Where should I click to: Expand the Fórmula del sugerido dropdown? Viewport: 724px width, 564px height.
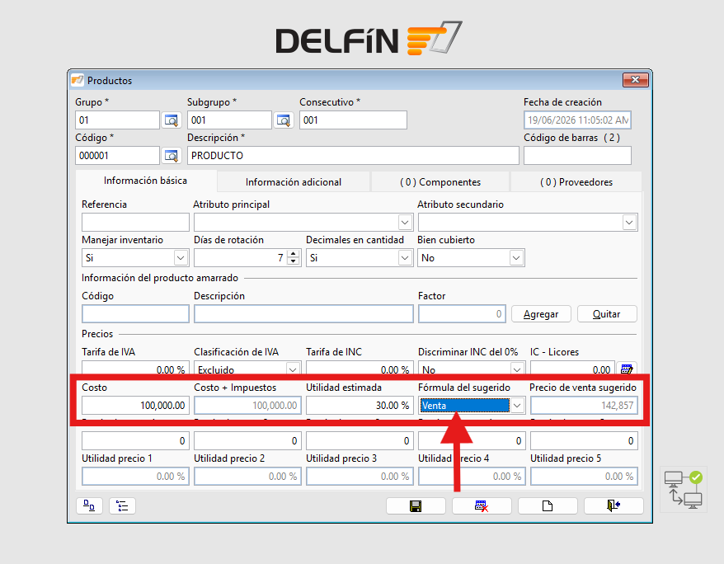(517, 406)
